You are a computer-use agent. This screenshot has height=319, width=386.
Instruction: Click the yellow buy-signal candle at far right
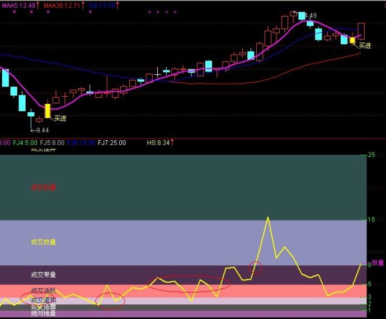click(352, 40)
